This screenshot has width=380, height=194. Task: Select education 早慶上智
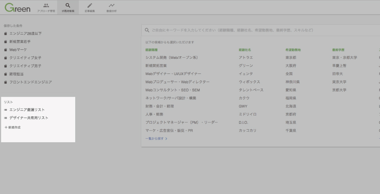pyautogui.click(x=339, y=66)
